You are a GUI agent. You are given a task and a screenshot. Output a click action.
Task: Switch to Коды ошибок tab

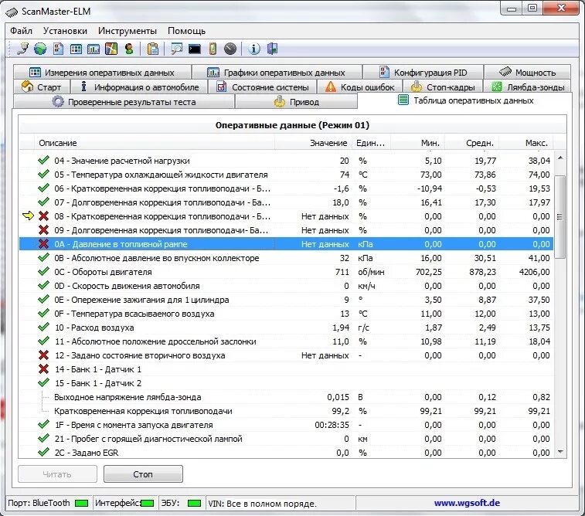[359, 87]
